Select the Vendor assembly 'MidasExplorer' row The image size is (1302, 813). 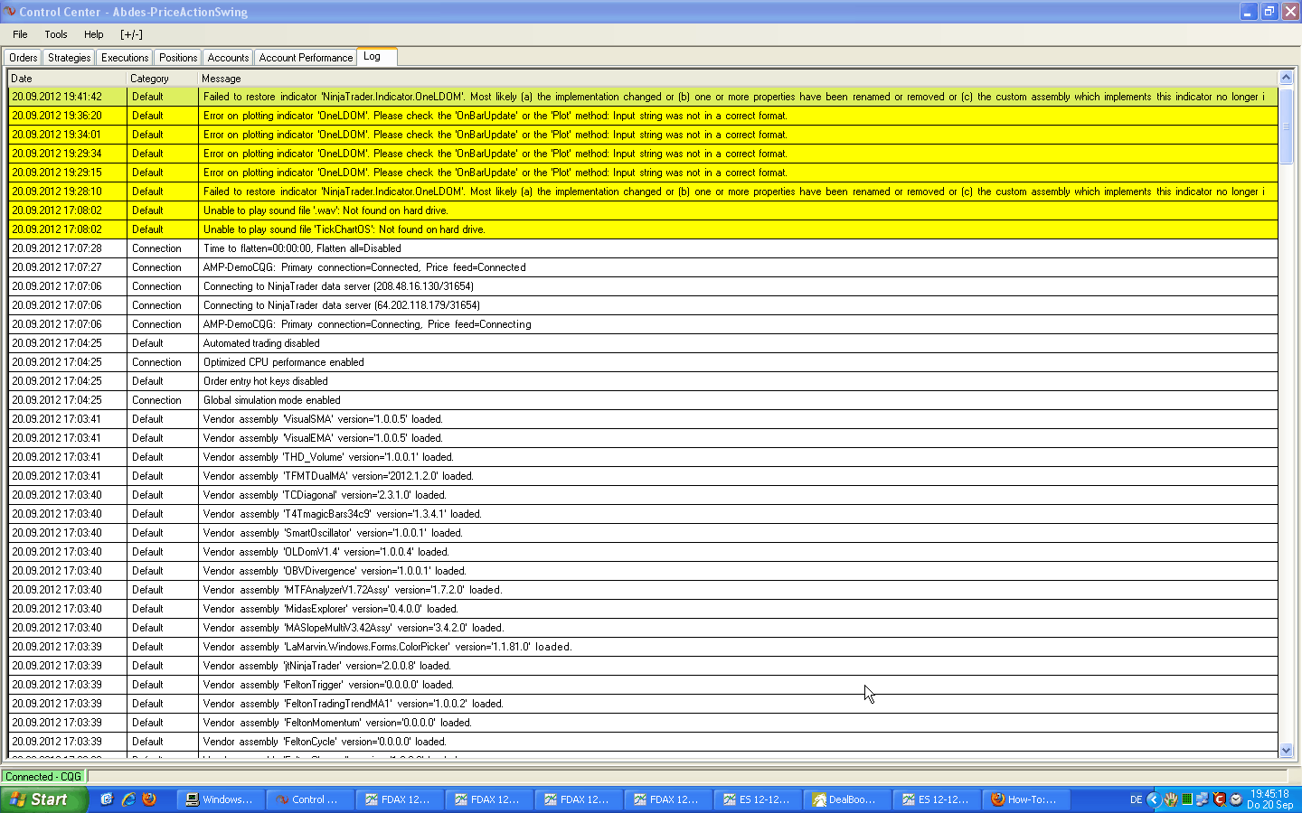(x=643, y=609)
